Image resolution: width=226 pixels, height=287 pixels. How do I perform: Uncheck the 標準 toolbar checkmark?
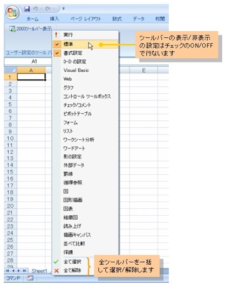tap(57, 44)
